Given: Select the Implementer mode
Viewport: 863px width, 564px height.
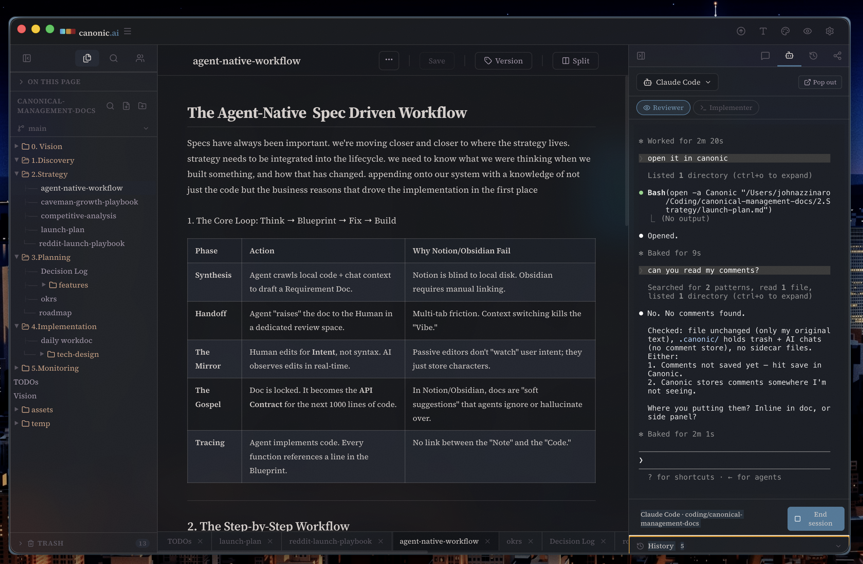Looking at the screenshot, I should click(x=726, y=108).
